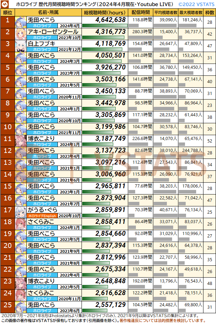Select the 順位 column header
This screenshot has width=216, height=323.
pos(8,13)
